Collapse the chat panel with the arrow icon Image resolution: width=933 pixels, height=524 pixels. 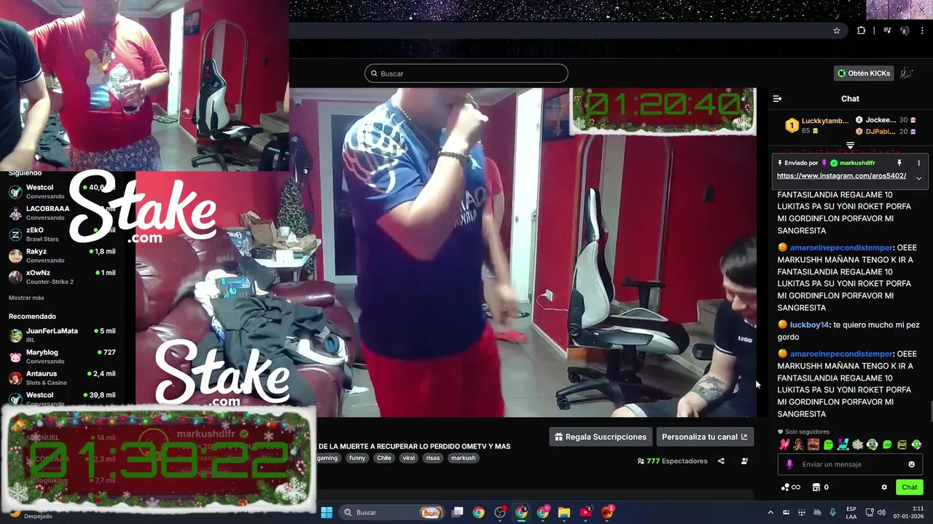click(777, 98)
